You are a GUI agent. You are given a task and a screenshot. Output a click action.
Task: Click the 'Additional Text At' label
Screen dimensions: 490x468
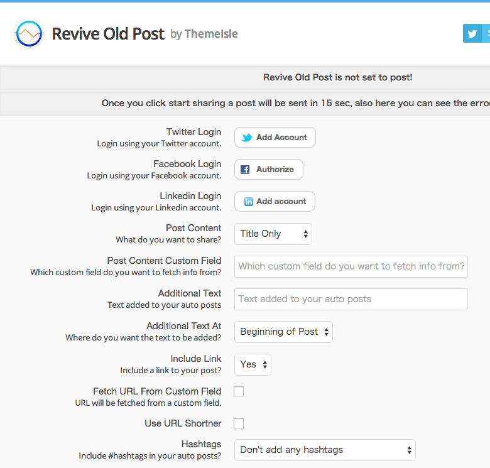click(183, 326)
